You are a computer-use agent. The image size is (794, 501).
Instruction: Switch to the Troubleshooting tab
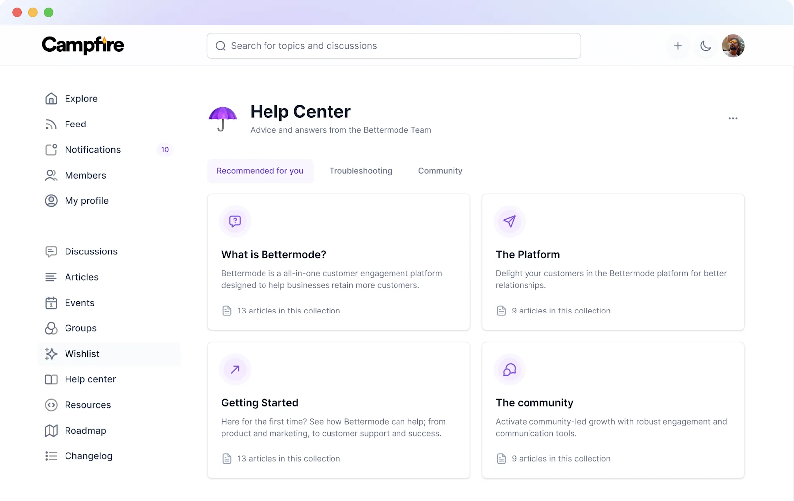point(361,171)
